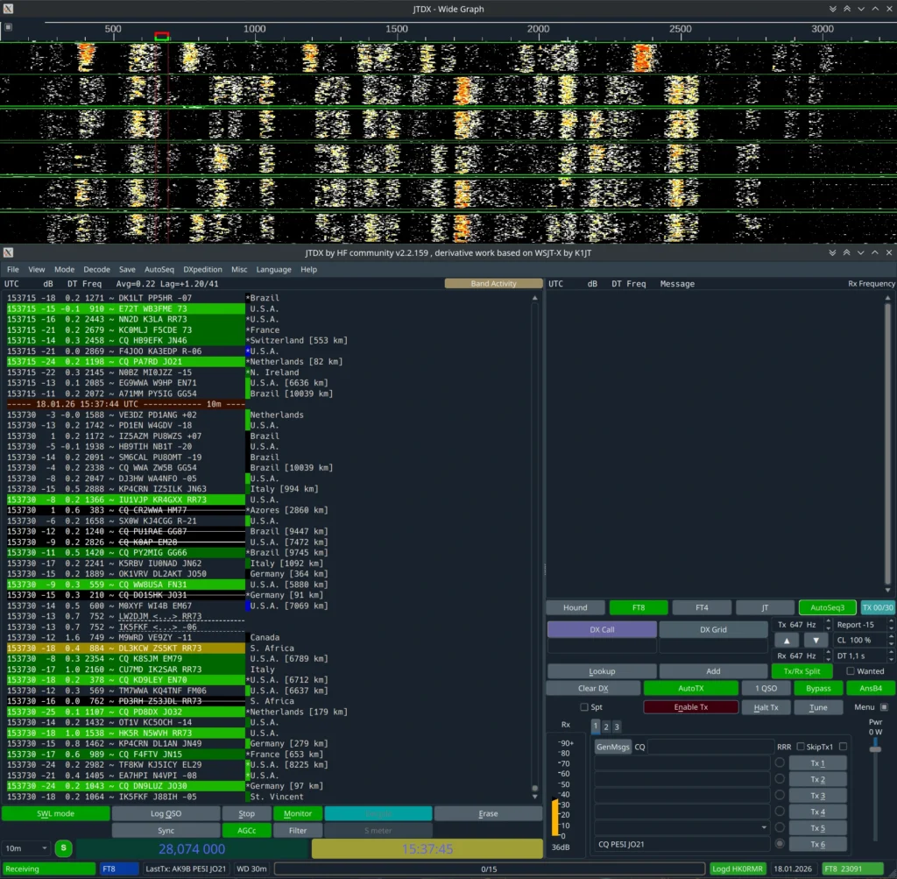Click the green S button beside band selector
897x879 pixels.
(x=63, y=848)
